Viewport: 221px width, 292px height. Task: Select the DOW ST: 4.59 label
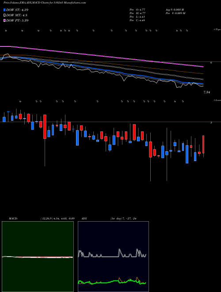click(17, 10)
